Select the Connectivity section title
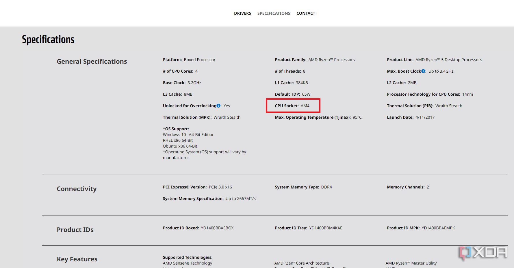514x268 pixels. 77,189
